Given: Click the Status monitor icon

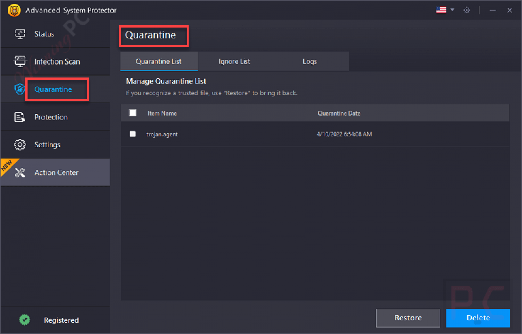Looking at the screenshot, I should pos(20,34).
